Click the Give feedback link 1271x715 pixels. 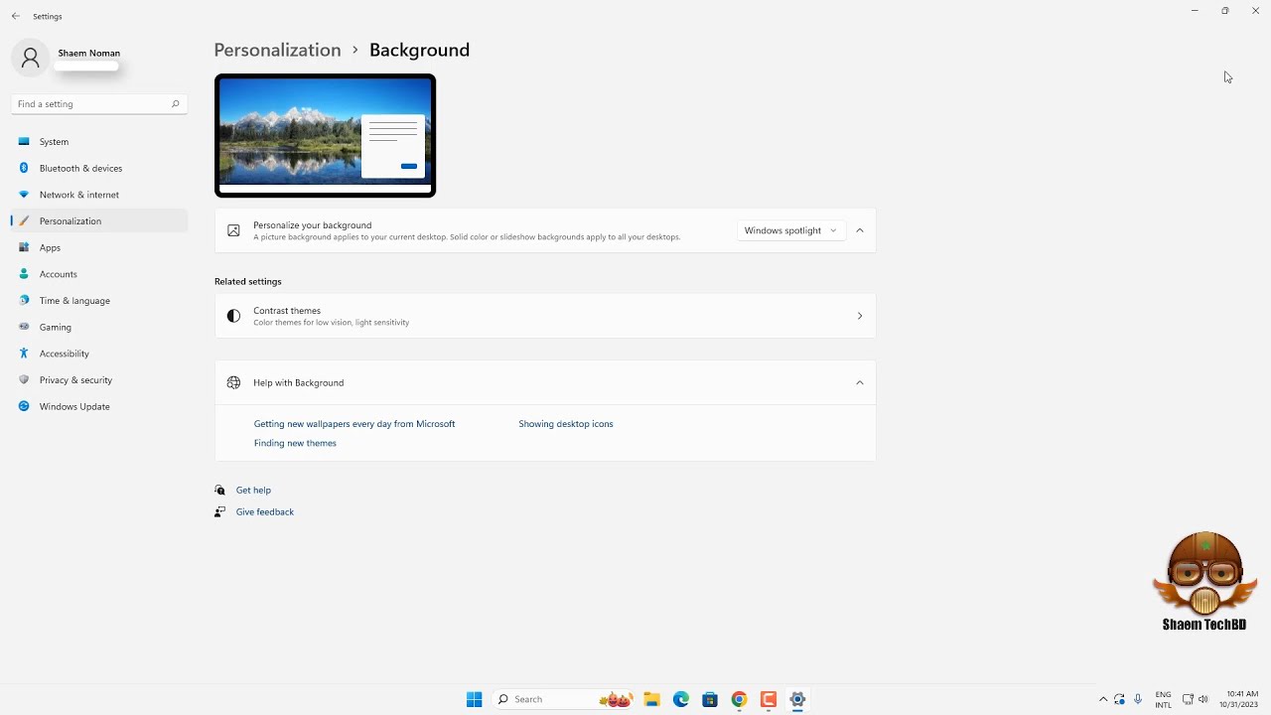pos(265,511)
